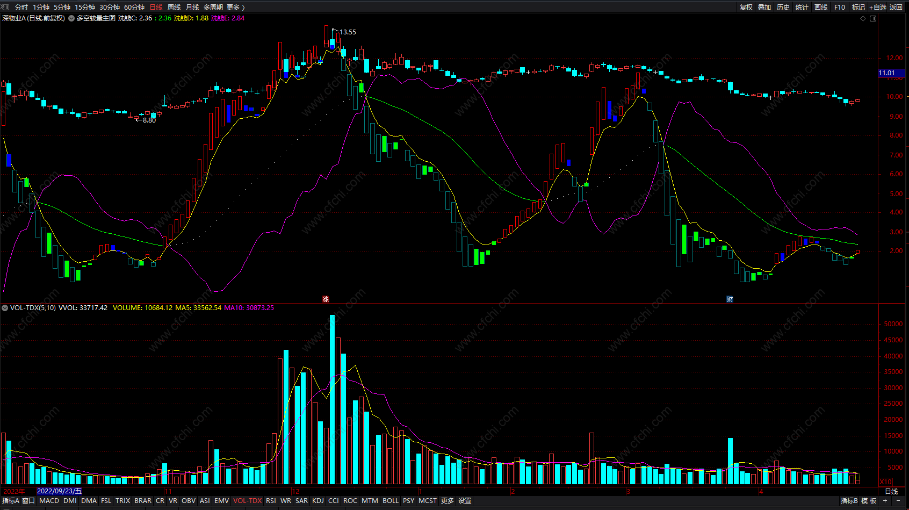The width and height of the screenshot is (909, 510).
Task: Open F10 company information
Action: (x=840, y=8)
